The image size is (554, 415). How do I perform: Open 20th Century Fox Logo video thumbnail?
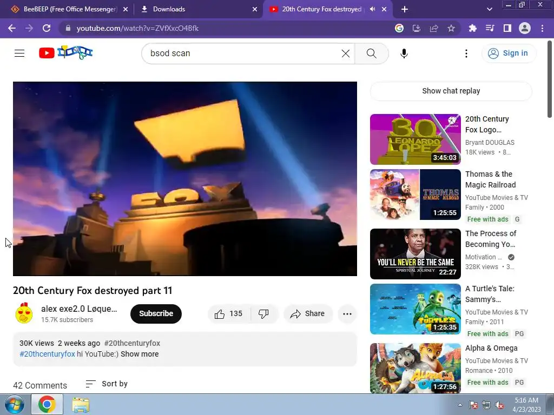[x=415, y=139]
